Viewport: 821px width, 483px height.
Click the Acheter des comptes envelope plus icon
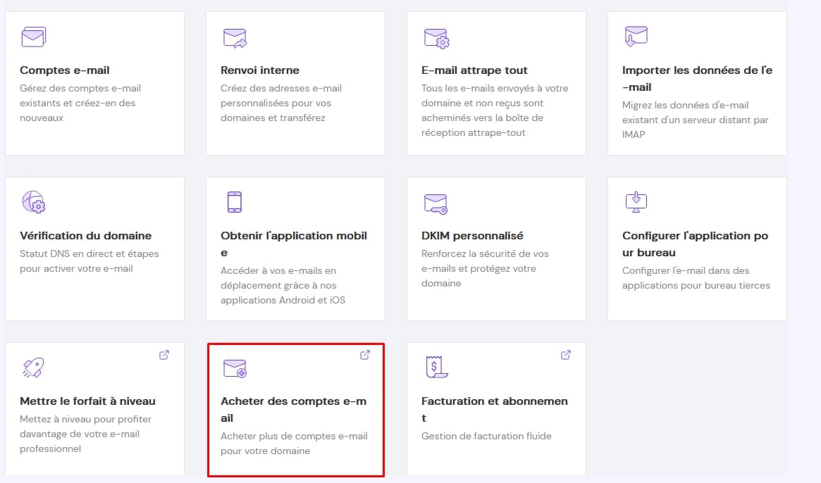click(235, 368)
